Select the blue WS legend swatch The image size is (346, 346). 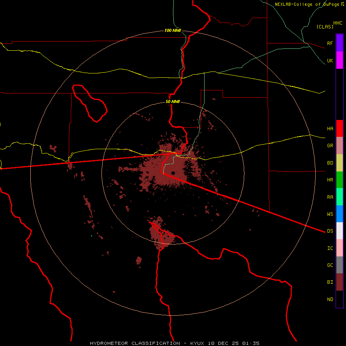(339, 214)
